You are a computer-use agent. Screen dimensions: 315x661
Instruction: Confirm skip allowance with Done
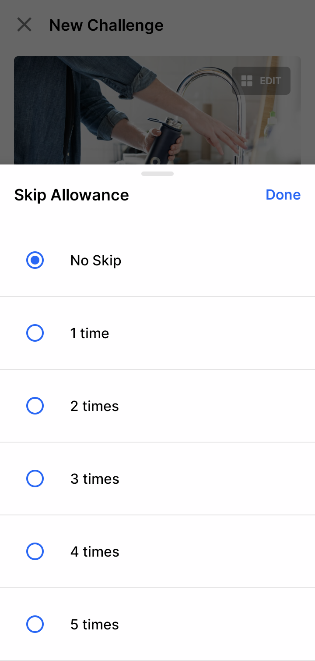click(283, 195)
